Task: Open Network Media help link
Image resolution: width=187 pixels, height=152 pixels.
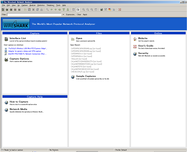Action: pyautogui.click(x=18, y=109)
